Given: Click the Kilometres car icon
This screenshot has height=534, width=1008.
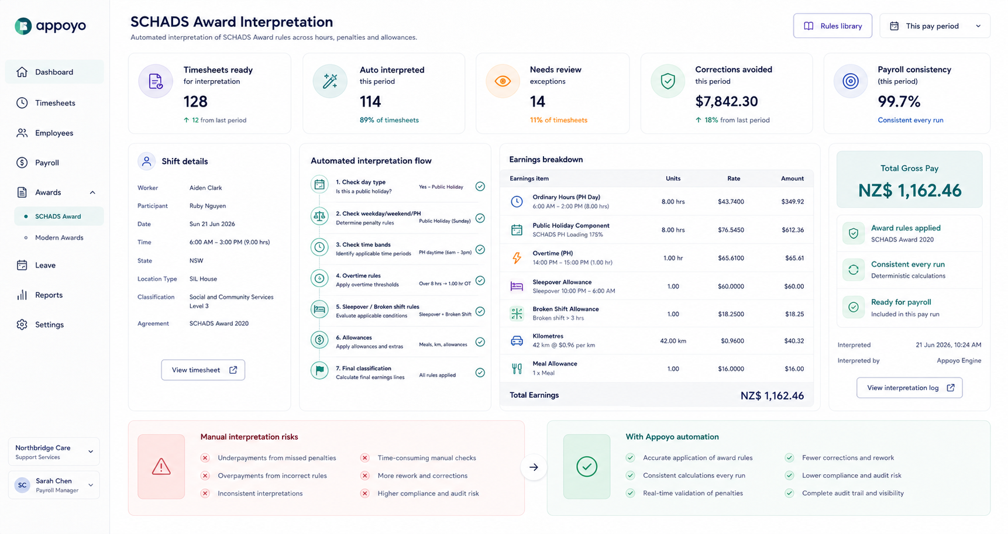Looking at the screenshot, I should pos(517,340).
